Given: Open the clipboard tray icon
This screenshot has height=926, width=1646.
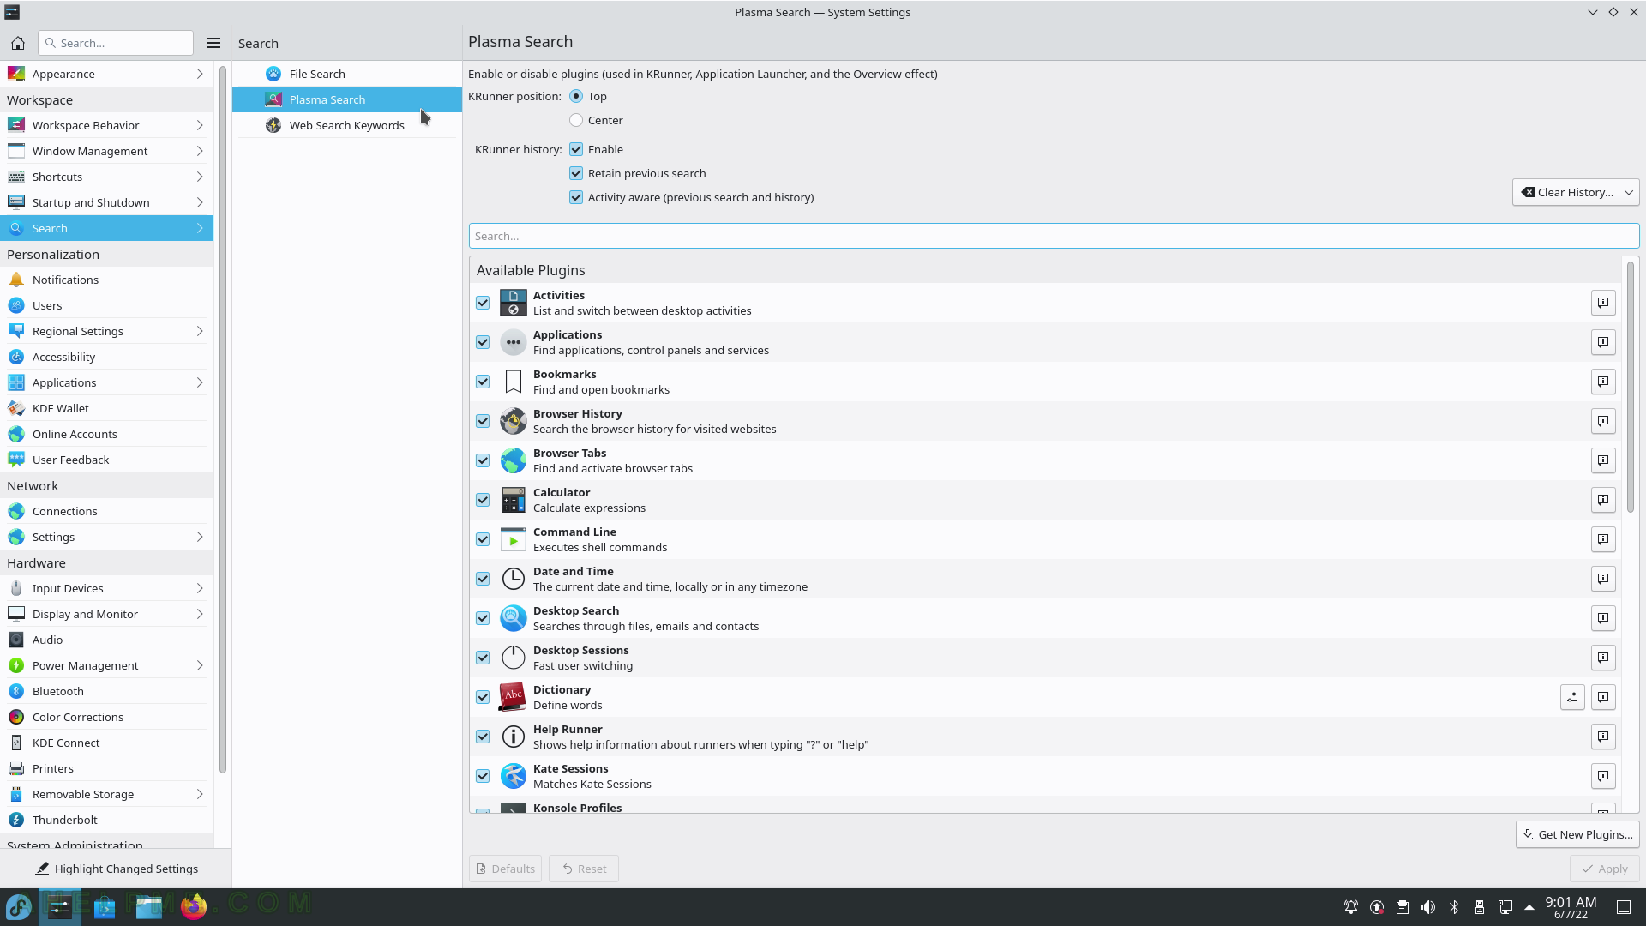Looking at the screenshot, I should (1403, 907).
